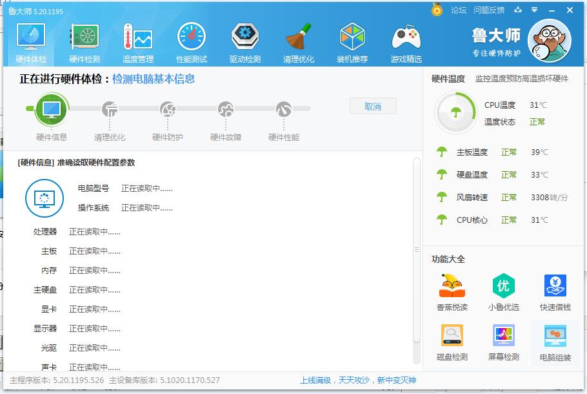This screenshot has height=394, width=587.
Task: Click the 3308转/分 fan speed value
Action: point(550,197)
